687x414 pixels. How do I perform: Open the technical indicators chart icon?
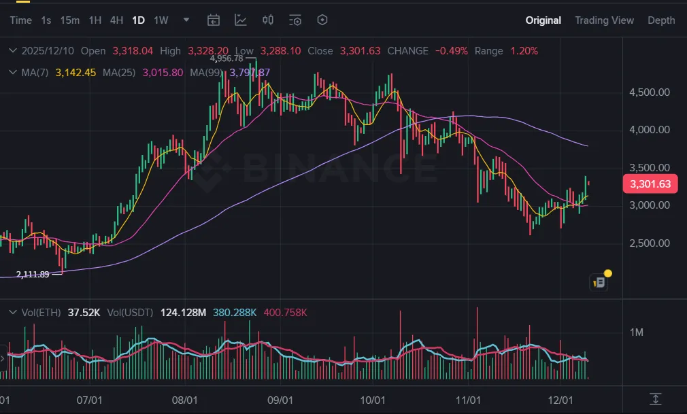(241, 20)
